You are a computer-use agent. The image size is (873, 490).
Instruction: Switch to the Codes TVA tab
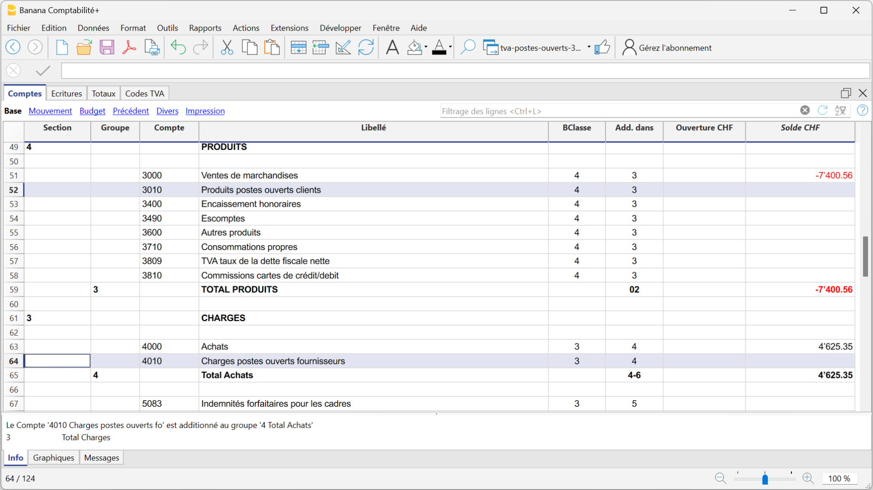point(144,93)
